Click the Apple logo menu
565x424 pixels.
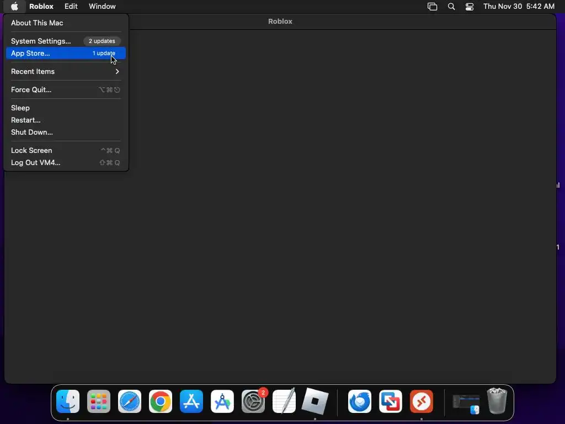coord(14,6)
